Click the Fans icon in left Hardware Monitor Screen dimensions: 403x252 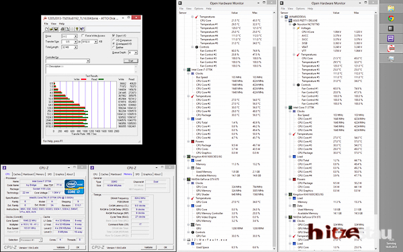193,224
